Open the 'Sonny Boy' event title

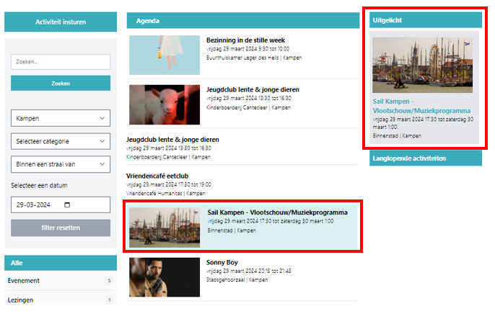coord(223,263)
